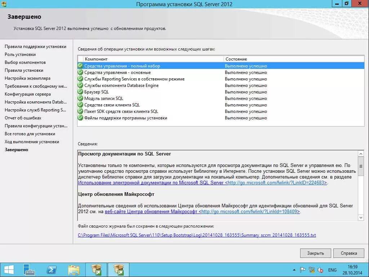
Task: Click the step Роль установки
Action: point(20,54)
